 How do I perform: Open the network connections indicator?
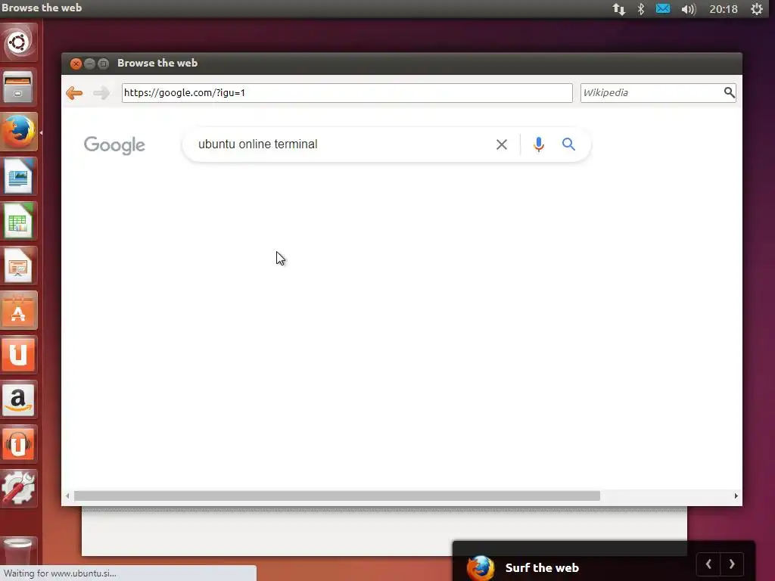pyautogui.click(x=619, y=9)
